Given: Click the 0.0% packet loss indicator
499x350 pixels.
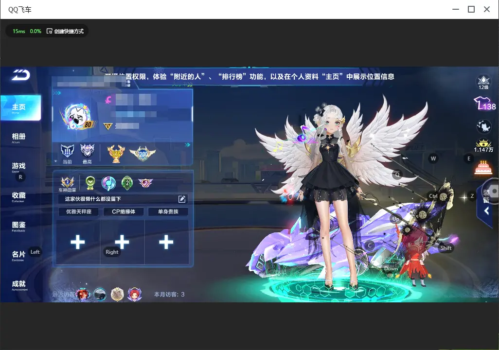Looking at the screenshot, I should tap(36, 31).
